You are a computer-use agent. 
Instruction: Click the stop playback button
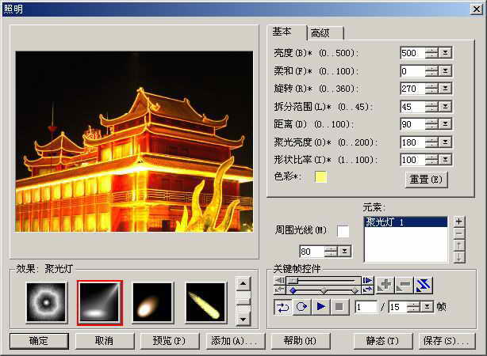pyautogui.click(x=338, y=306)
